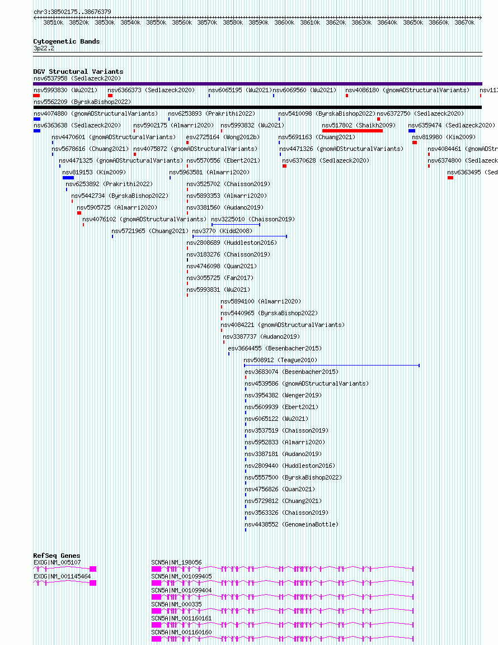Open the EXOG|NM_005107 gene label
The image size is (498, 645).
coord(57,562)
